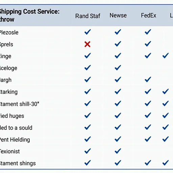Click Rand Staf checkmark for Texionist

tap(88, 151)
